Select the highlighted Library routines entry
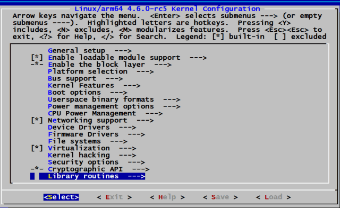This screenshot has height=208, width=340. tap(92, 176)
